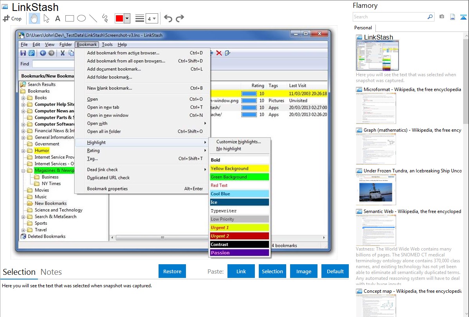Select the ellipse shape tool

[81, 18]
